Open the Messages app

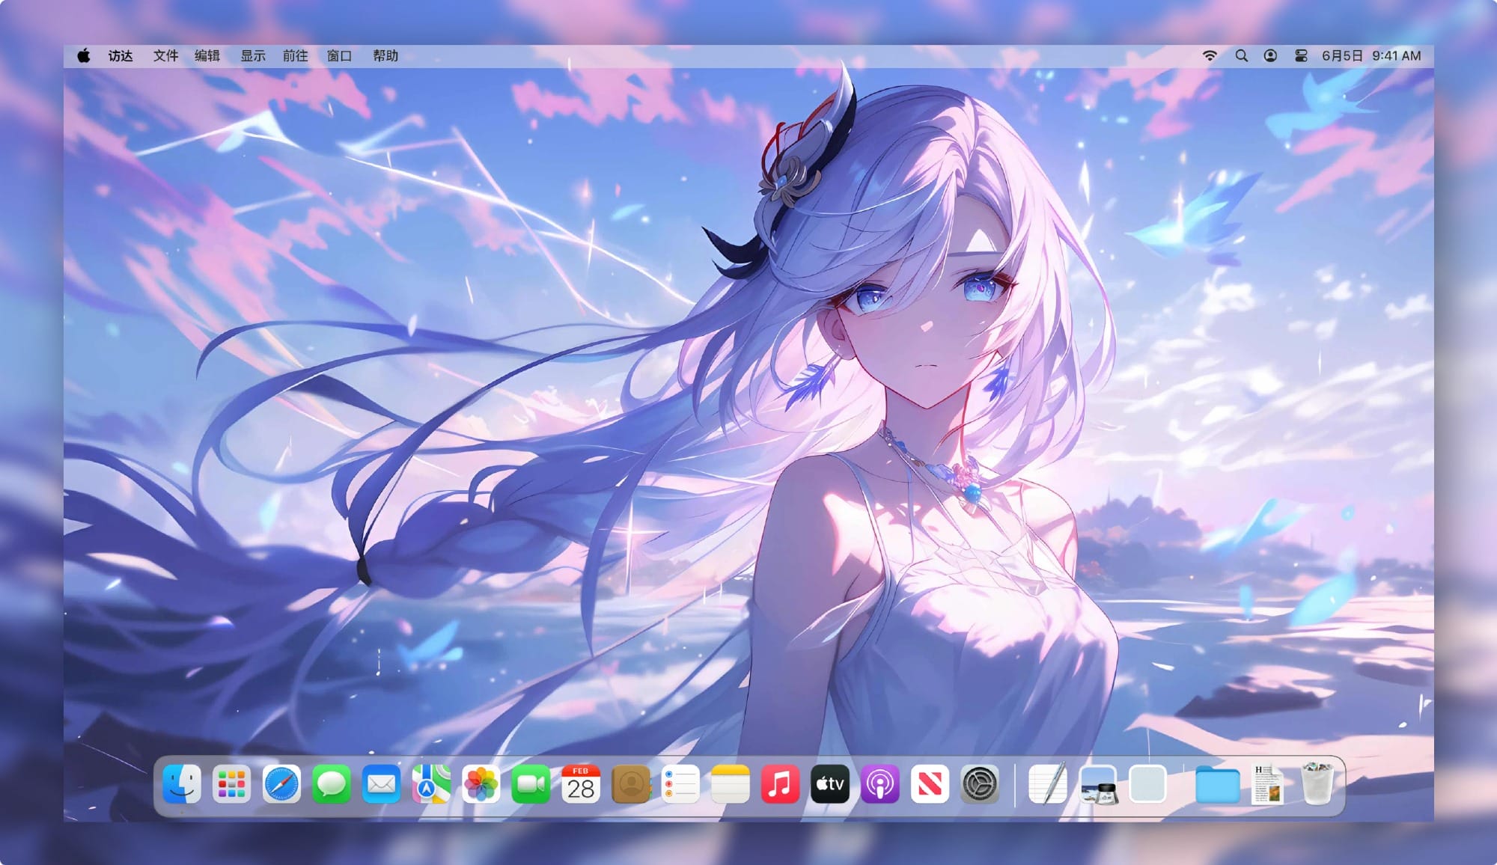pyautogui.click(x=331, y=784)
